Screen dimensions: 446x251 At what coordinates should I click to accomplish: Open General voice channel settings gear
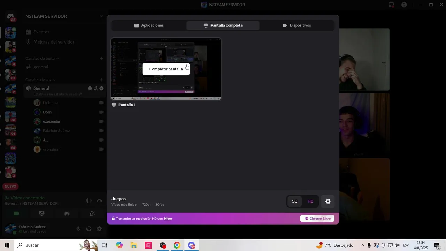tap(101, 89)
